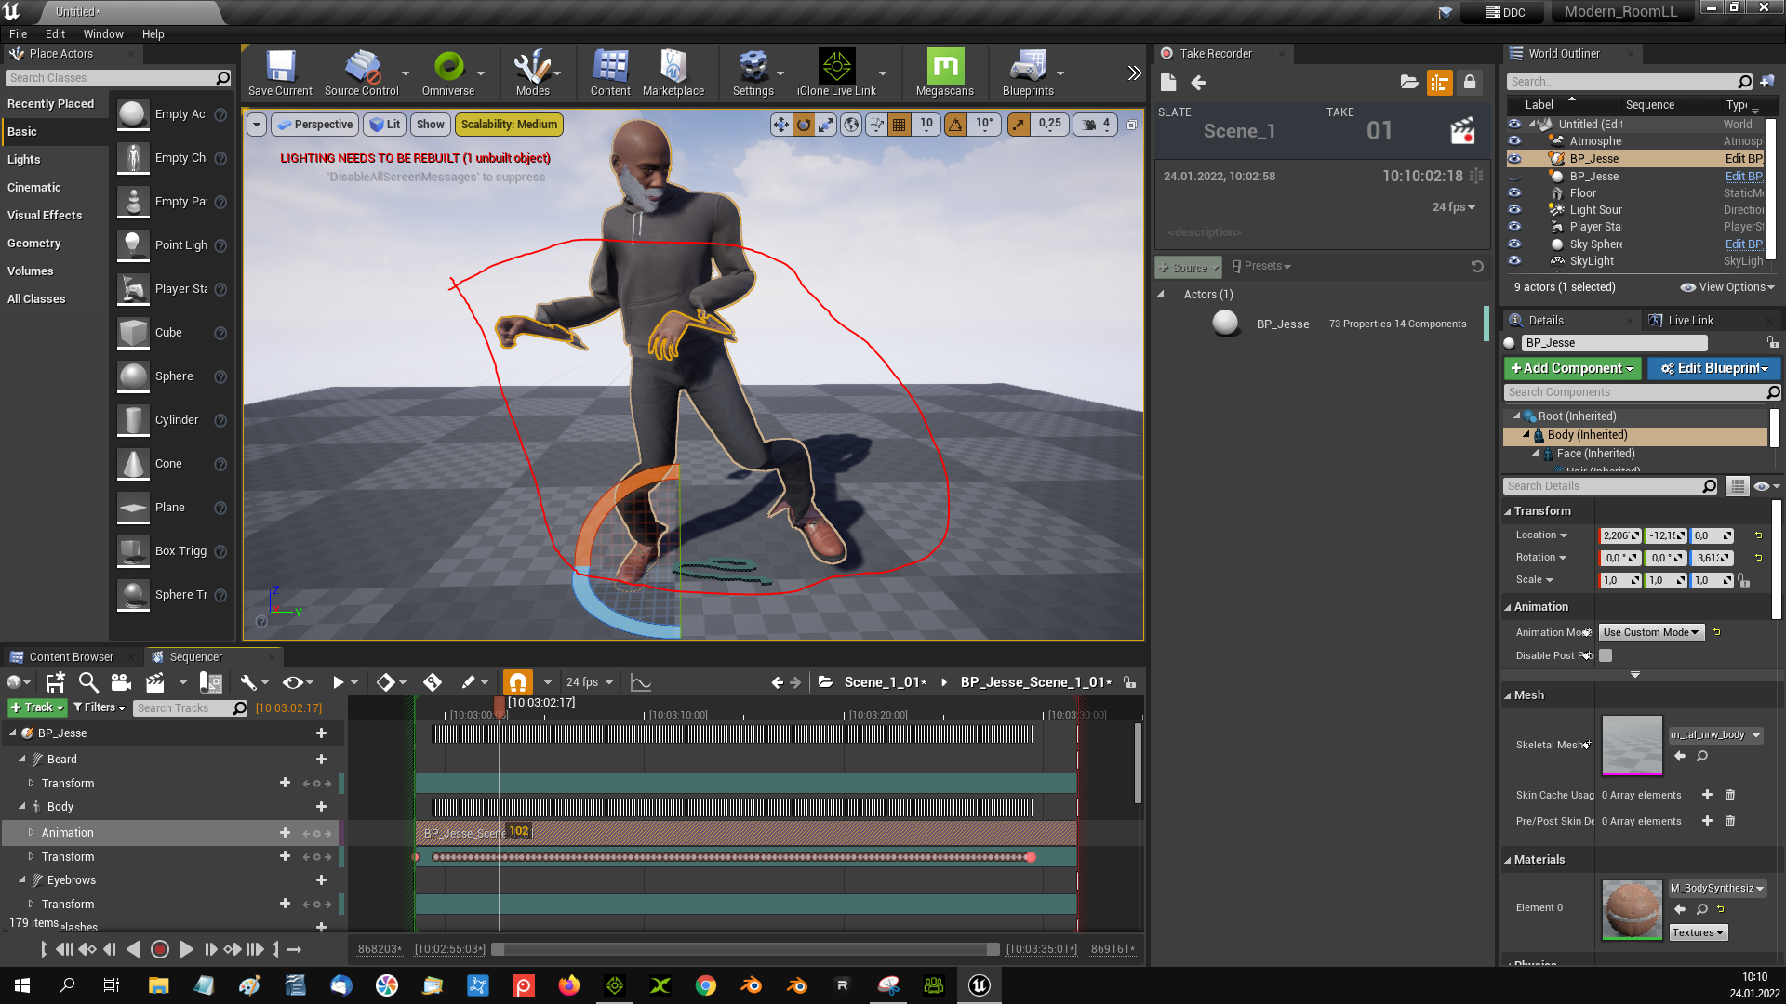Toggle rotation snapping in viewport
Image resolution: width=1786 pixels, height=1004 pixels.
(x=956, y=125)
